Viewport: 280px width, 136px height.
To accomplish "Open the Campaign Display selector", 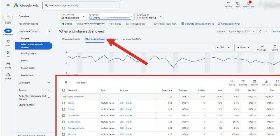I will pos(110,17).
